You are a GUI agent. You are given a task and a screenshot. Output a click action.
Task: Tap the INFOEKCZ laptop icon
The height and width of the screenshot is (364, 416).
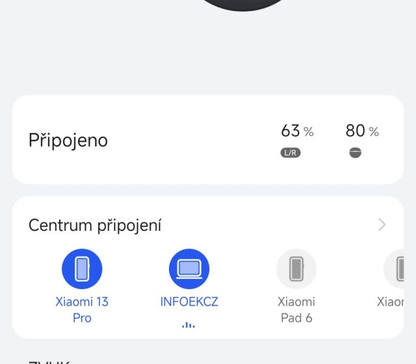[189, 269]
